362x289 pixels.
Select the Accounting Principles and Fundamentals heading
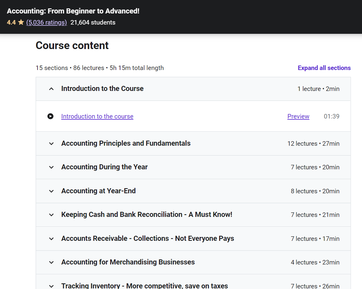(x=126, y=143)
